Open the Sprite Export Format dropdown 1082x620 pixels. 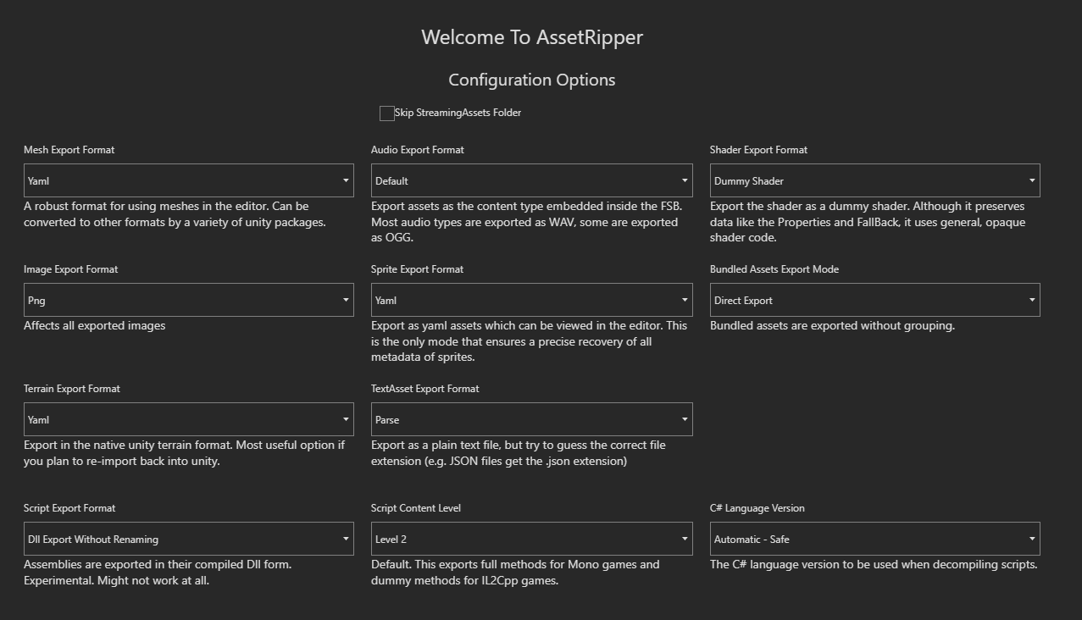pos(532,300)
